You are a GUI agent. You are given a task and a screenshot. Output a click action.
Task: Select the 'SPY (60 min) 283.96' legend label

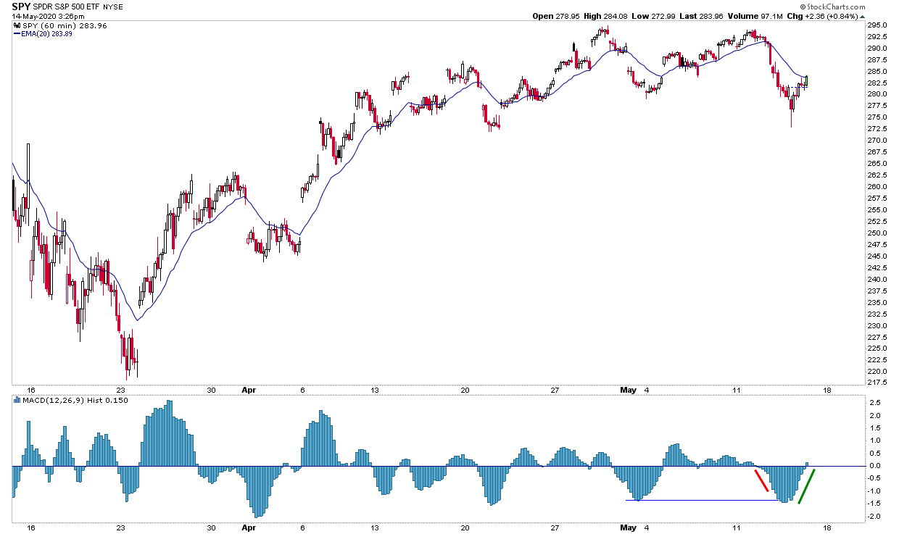[65, 26]
